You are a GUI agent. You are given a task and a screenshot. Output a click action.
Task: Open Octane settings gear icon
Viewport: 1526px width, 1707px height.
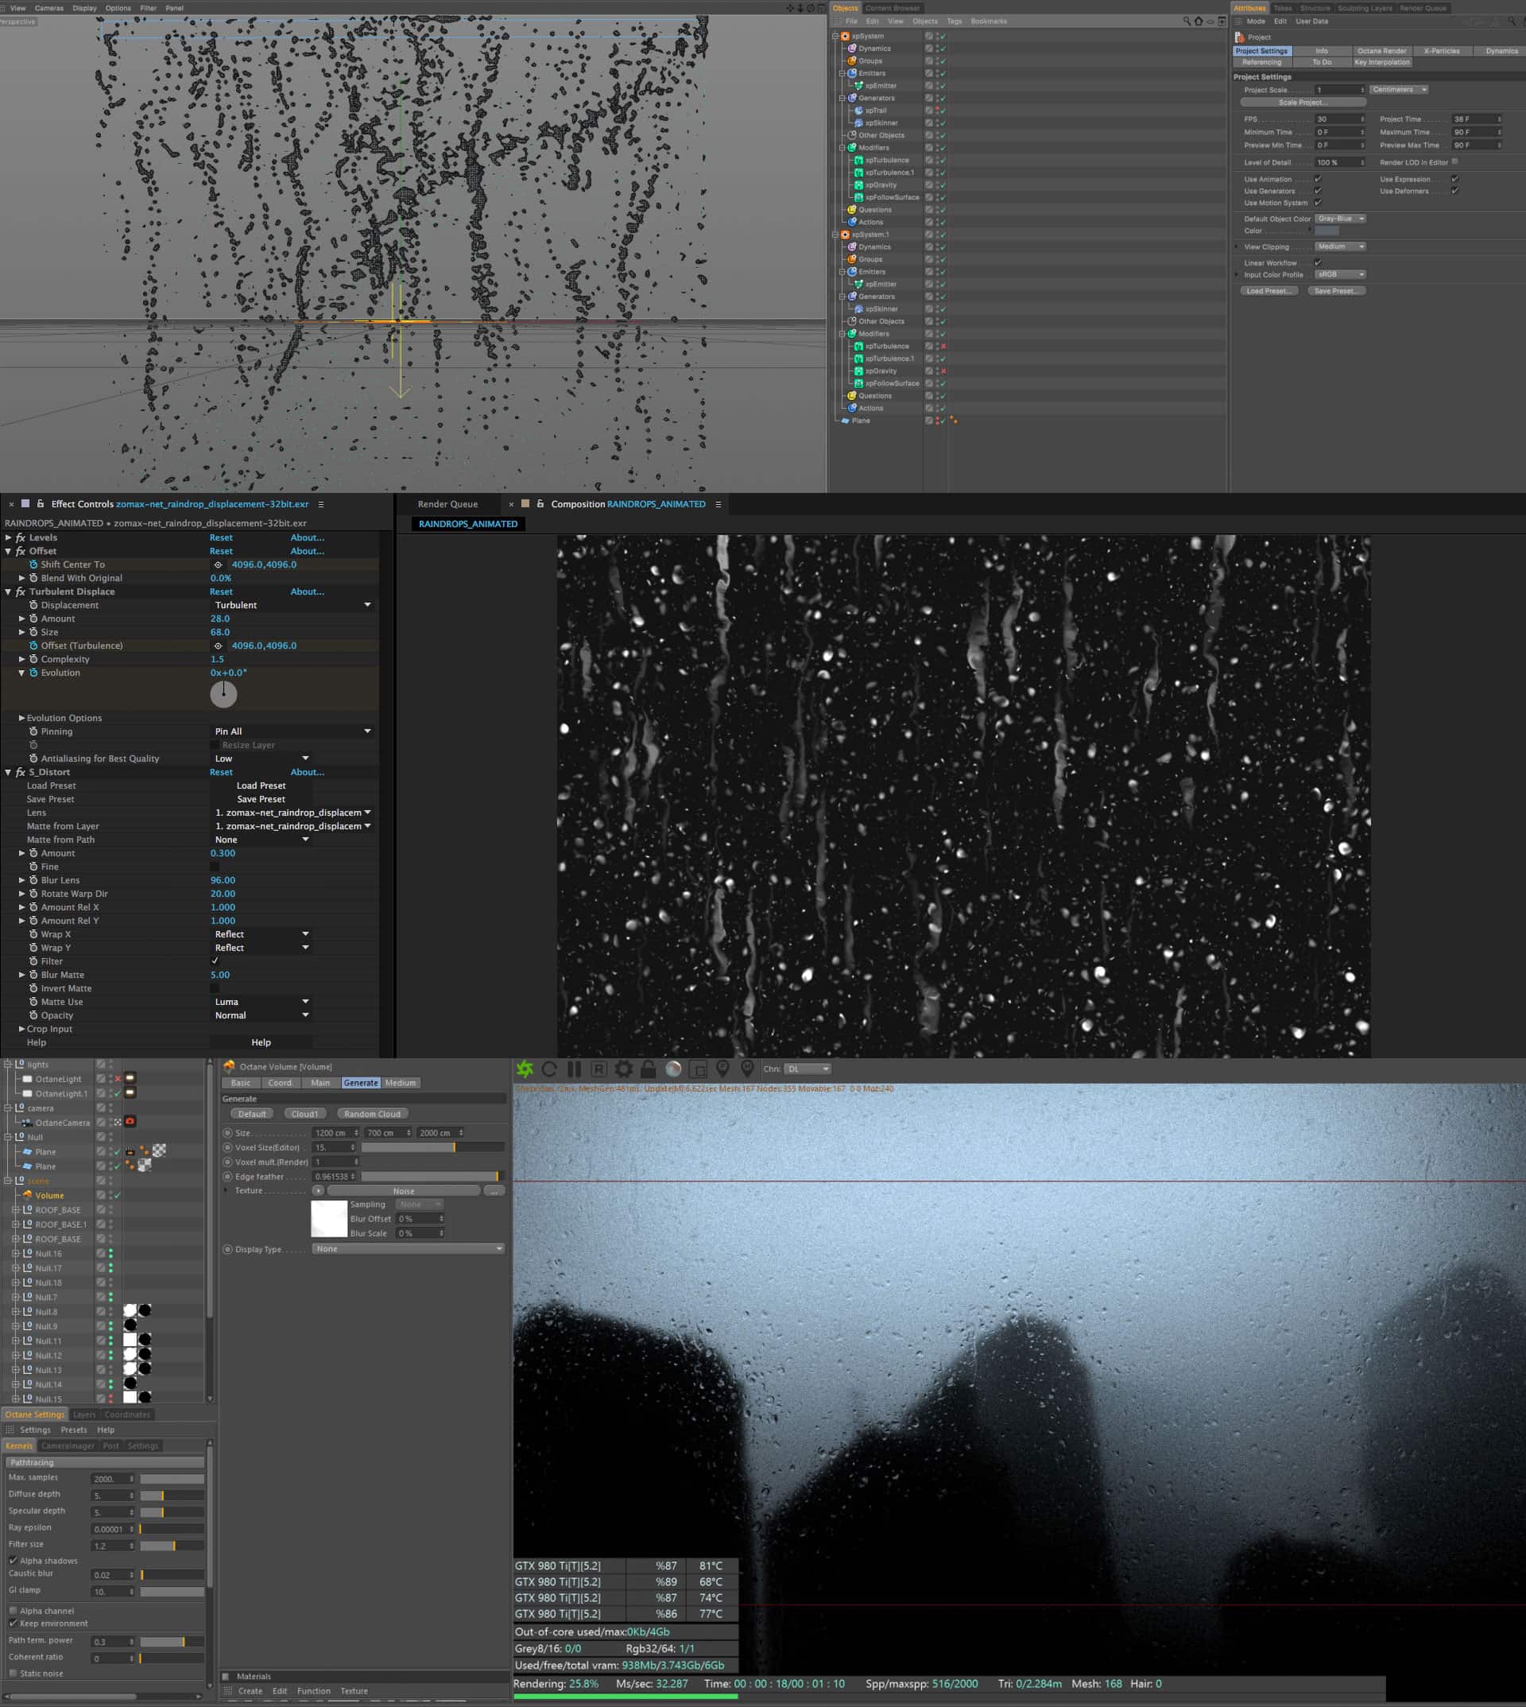(624, 1069)
